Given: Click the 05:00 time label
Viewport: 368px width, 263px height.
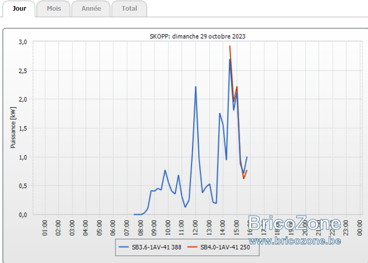Looking at the screenshot, I should pos(99,228).
